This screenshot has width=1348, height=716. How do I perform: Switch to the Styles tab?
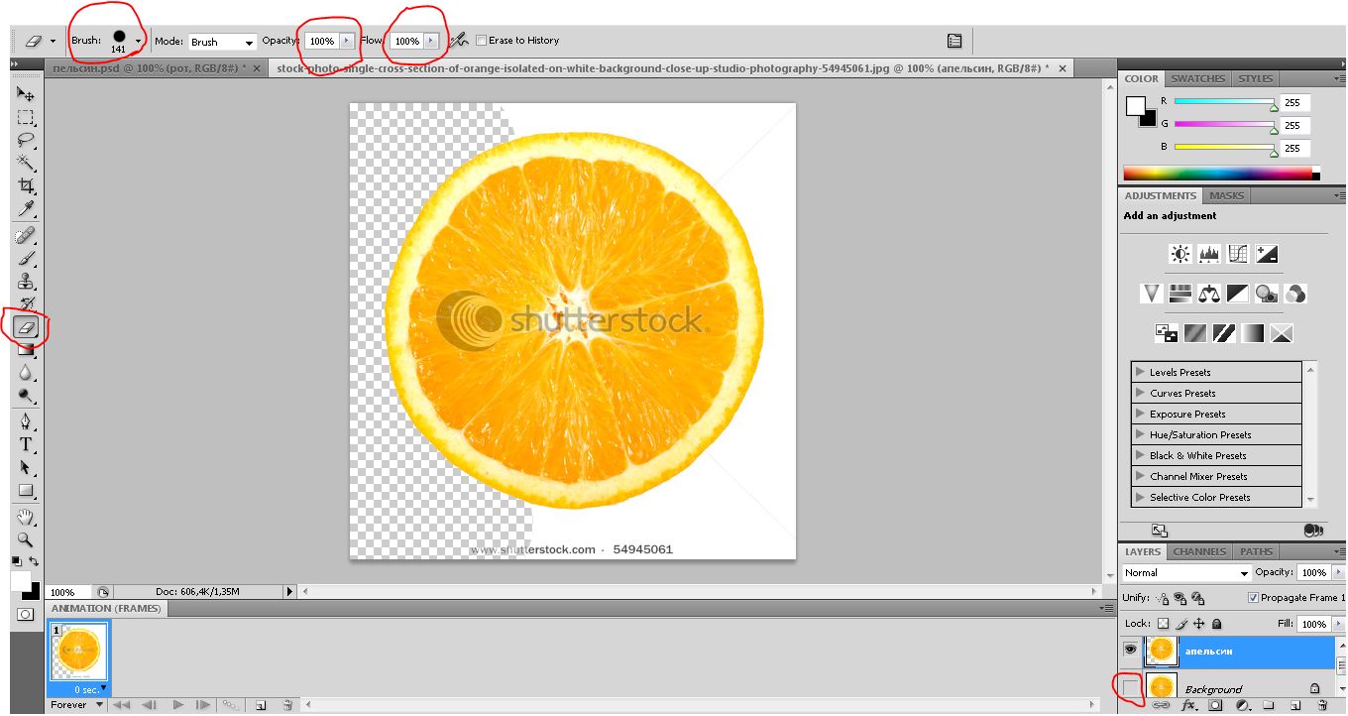(x=1255, y=78)
